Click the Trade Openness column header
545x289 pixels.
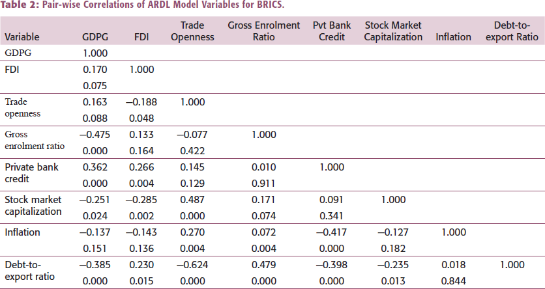pos(192,31)
